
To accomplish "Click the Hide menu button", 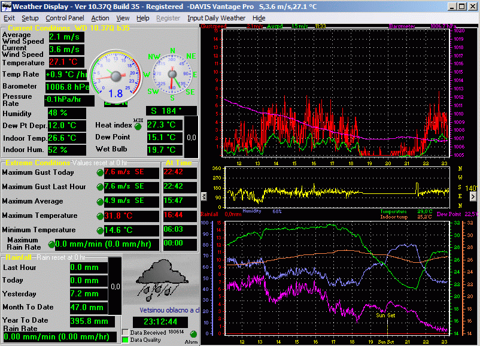I will point(259,18).
